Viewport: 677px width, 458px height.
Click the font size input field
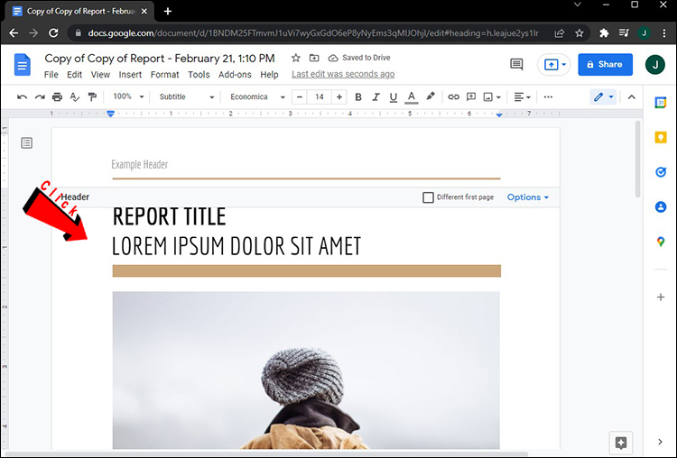coord(320,96)
